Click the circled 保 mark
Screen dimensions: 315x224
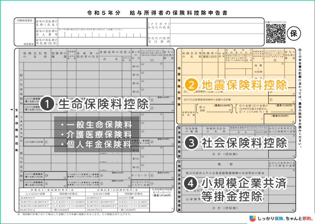[294, 33]
